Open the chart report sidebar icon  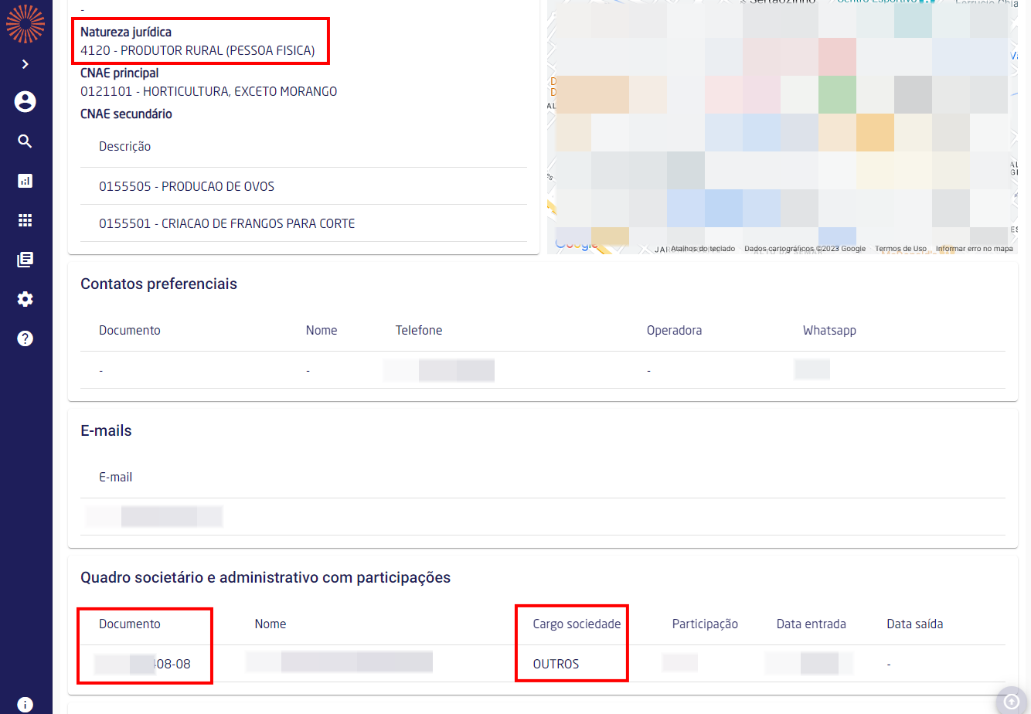click(26, 181)
